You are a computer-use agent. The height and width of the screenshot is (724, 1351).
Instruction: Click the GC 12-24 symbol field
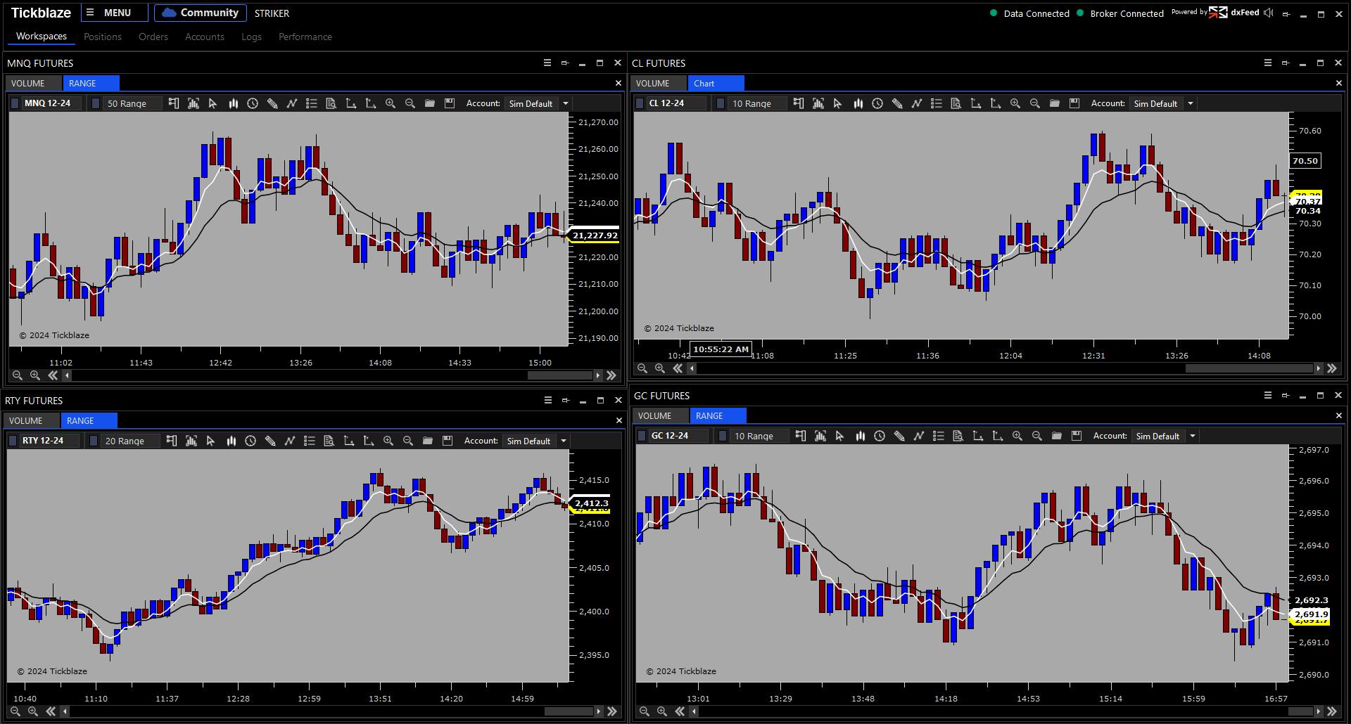click(x=678, y=436)
